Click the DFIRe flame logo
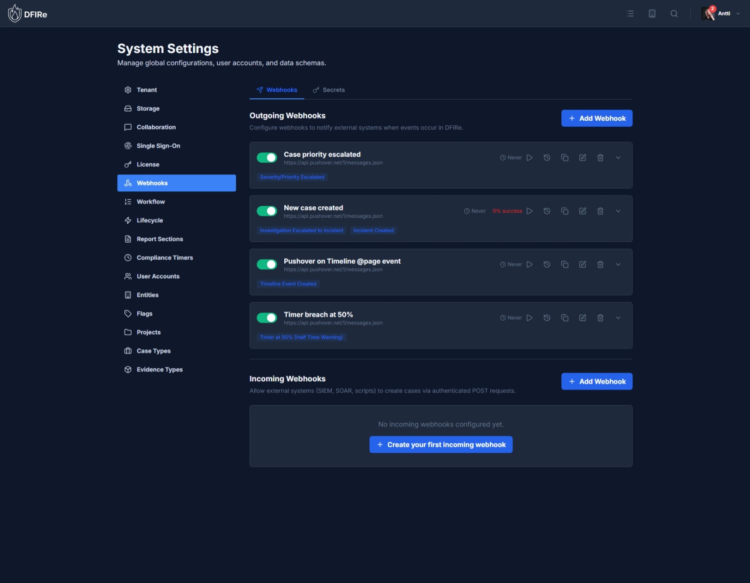The image size is (750, 583). pyautogui.click(x=14, y=13)
